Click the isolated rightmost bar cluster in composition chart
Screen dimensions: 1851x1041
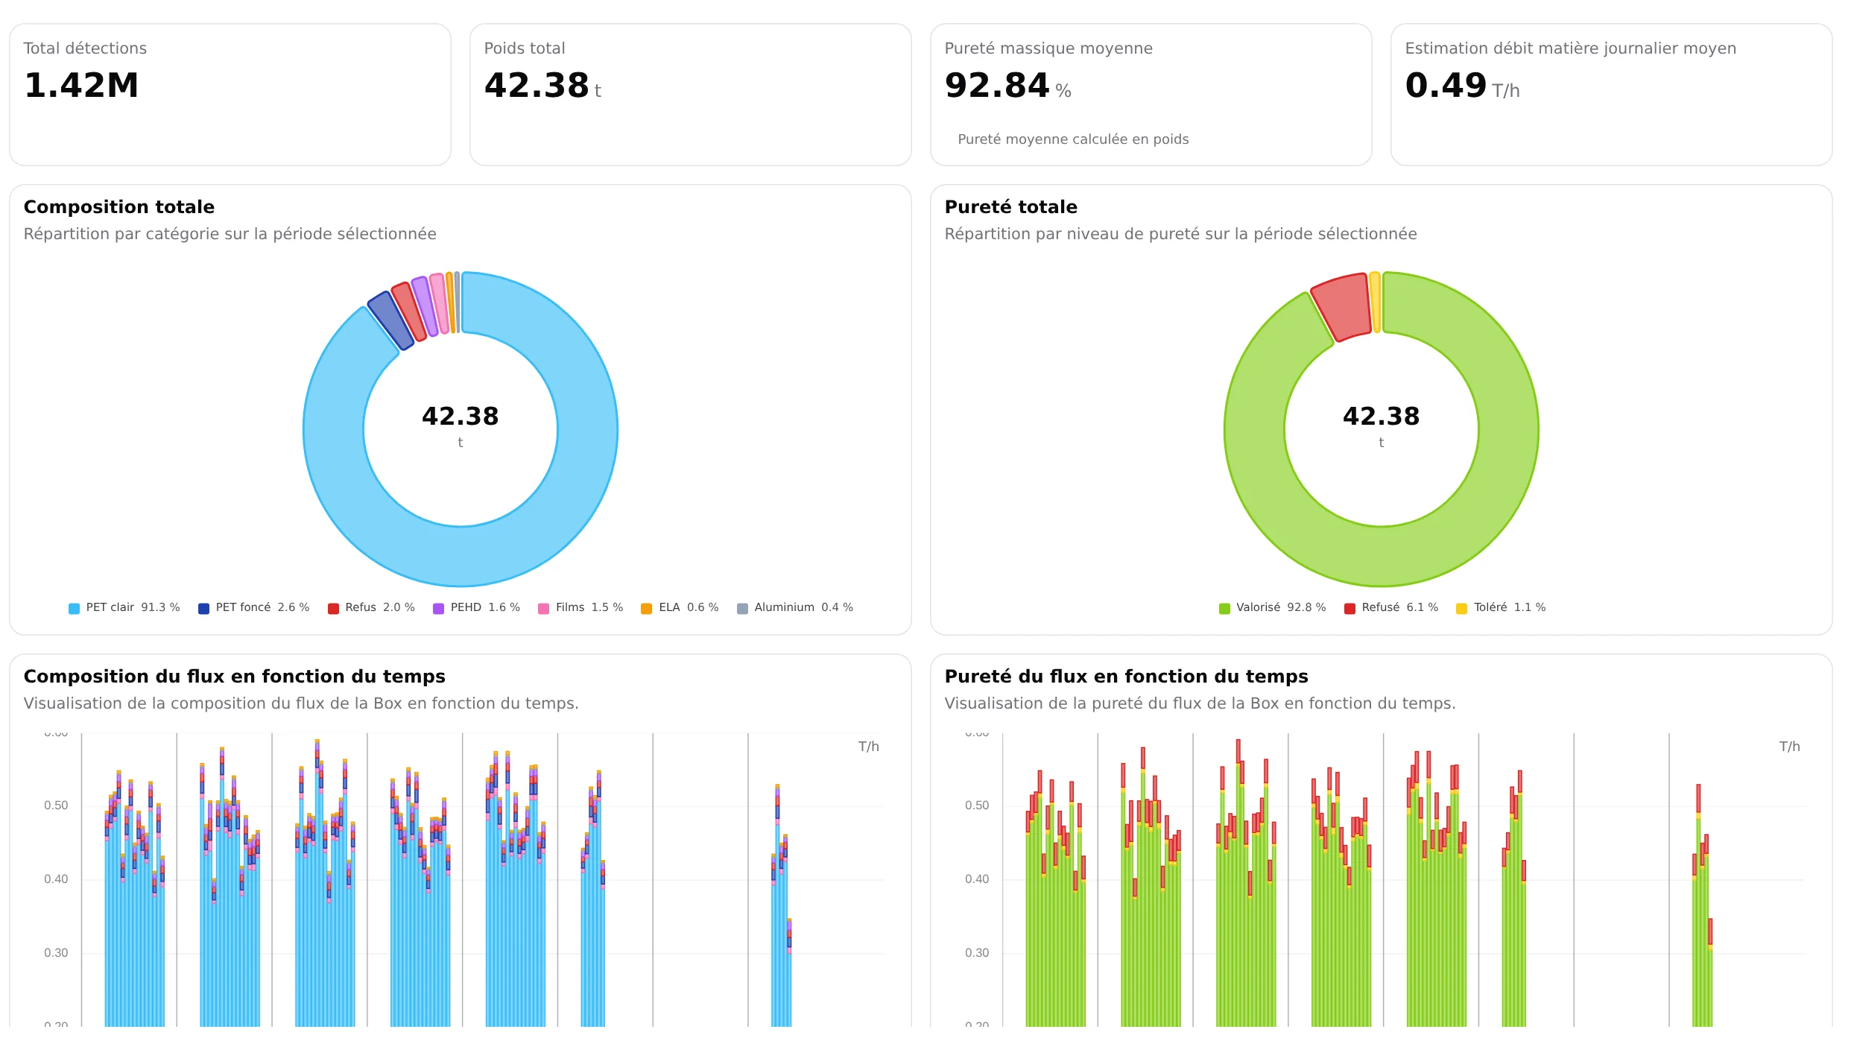(x=781, y=905)
